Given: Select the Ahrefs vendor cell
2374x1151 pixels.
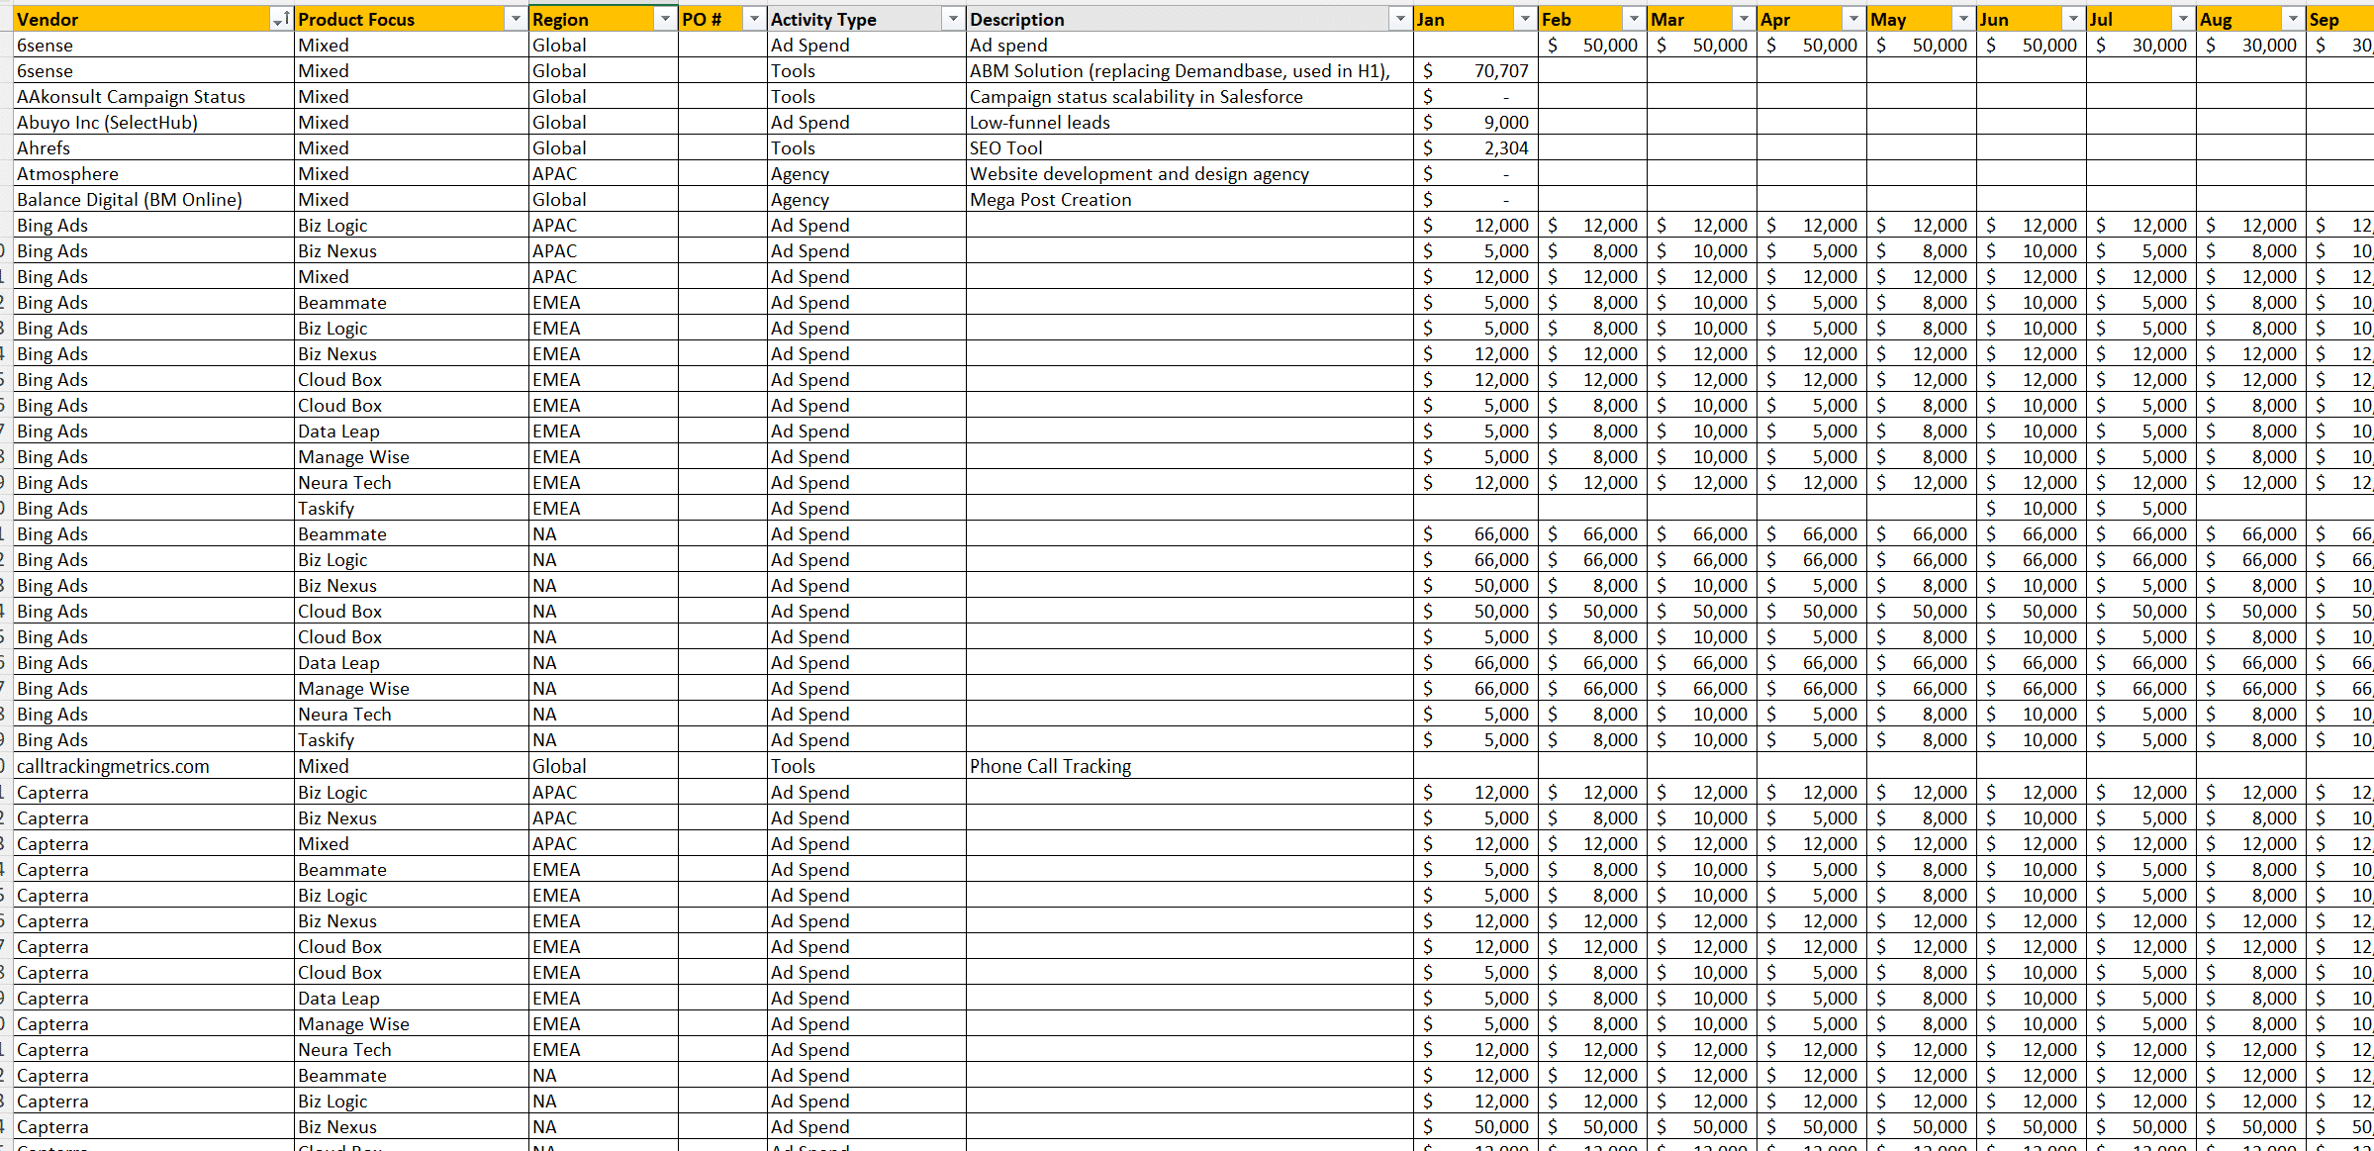Looking at the screenshot, I should (x=153, y=147).
